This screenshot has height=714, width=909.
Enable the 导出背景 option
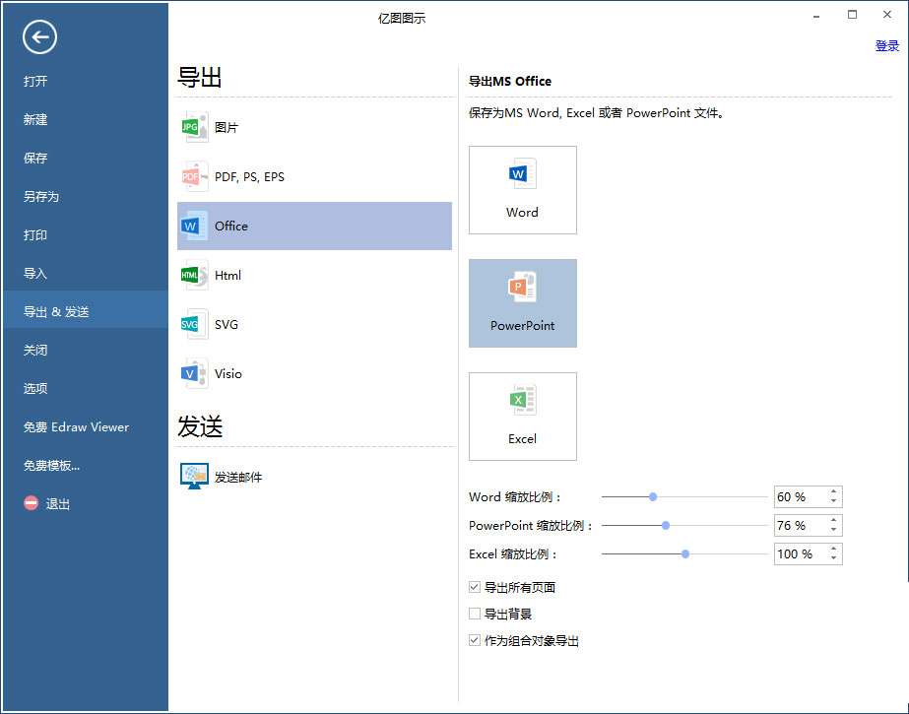coord(475,613)
